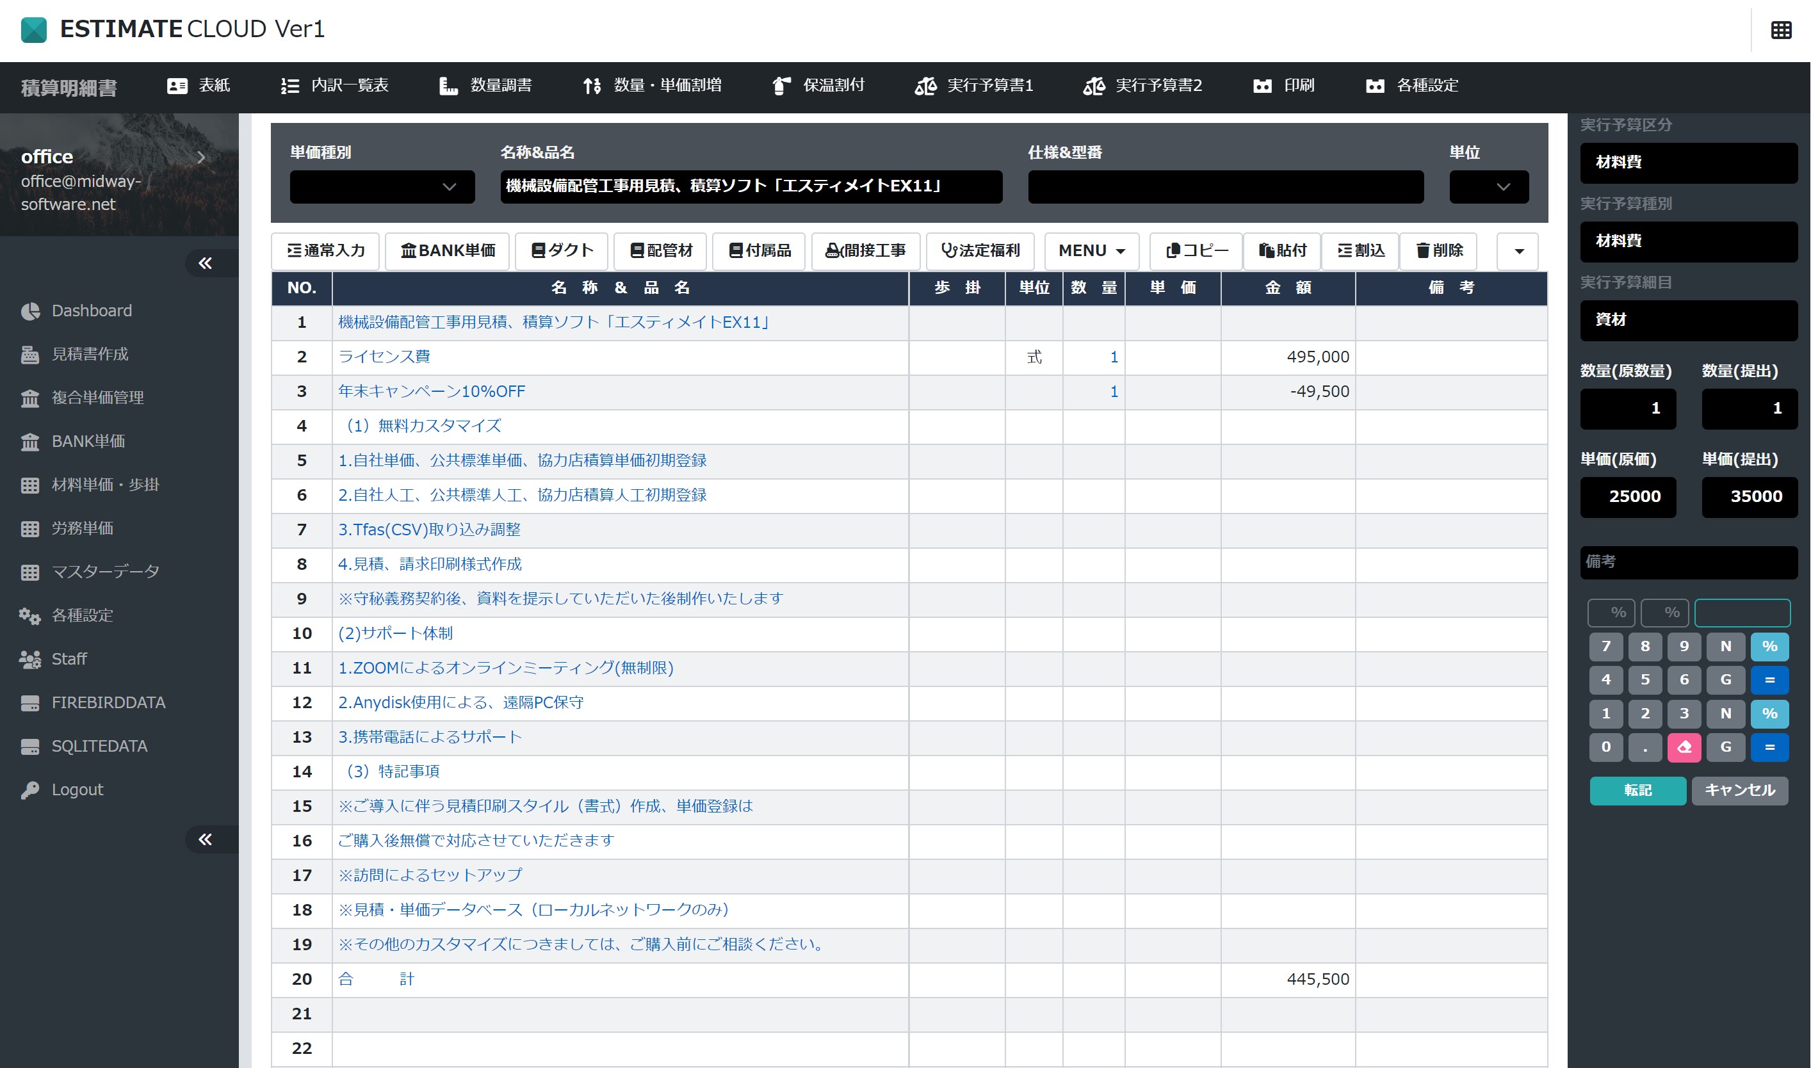Open 実行予算書2 budget sheet
This screenshot has width=1811, height=1068.
pos(1142,86)
